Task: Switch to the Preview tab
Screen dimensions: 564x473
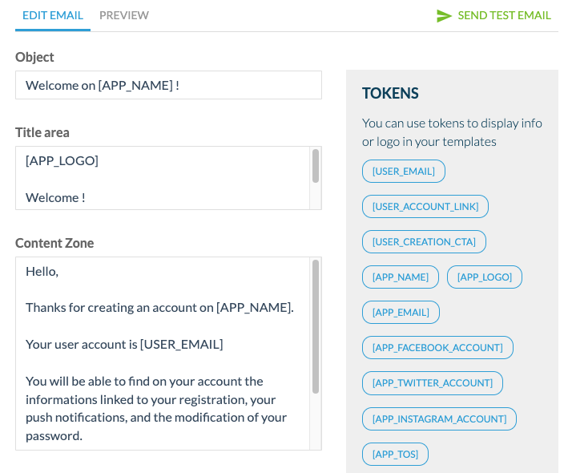Action: [123, 15]
